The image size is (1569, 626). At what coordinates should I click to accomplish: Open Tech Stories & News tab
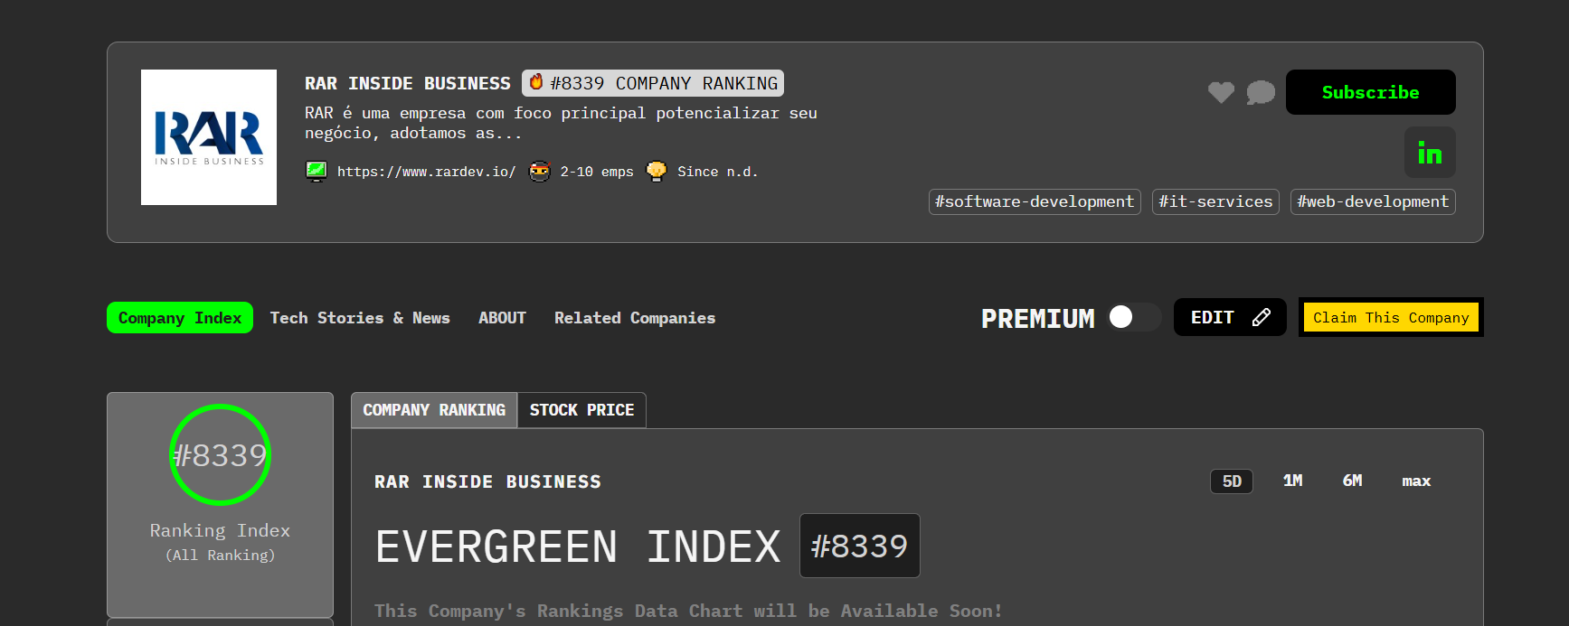360,318
